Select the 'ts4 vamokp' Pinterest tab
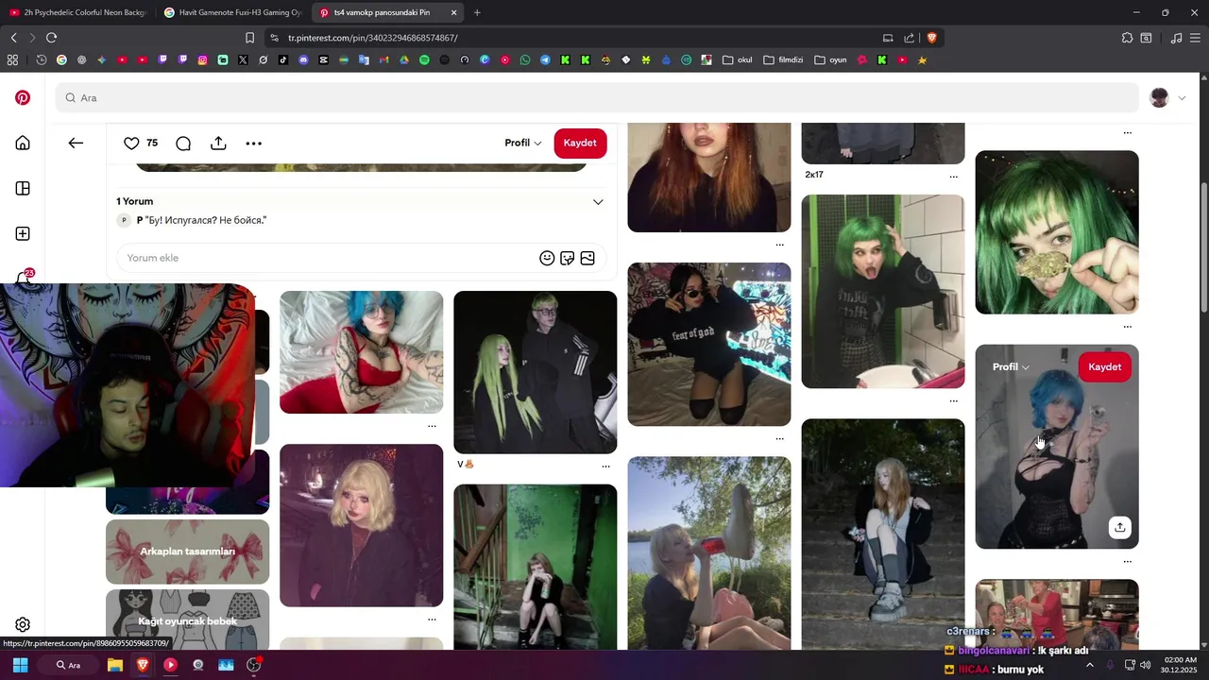The image size is (1209, 680). click(387, 12)
